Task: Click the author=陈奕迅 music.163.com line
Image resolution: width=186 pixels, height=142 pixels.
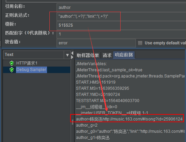Action: [129, 119]
